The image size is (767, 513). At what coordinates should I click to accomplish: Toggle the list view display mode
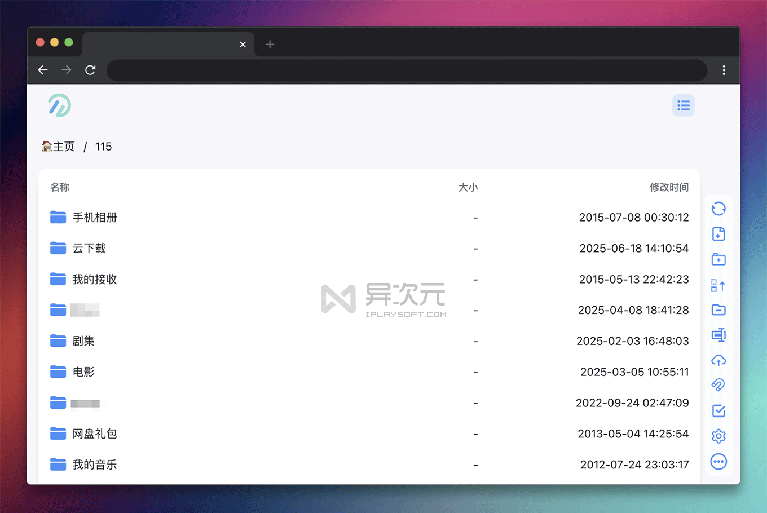(683, 105)
